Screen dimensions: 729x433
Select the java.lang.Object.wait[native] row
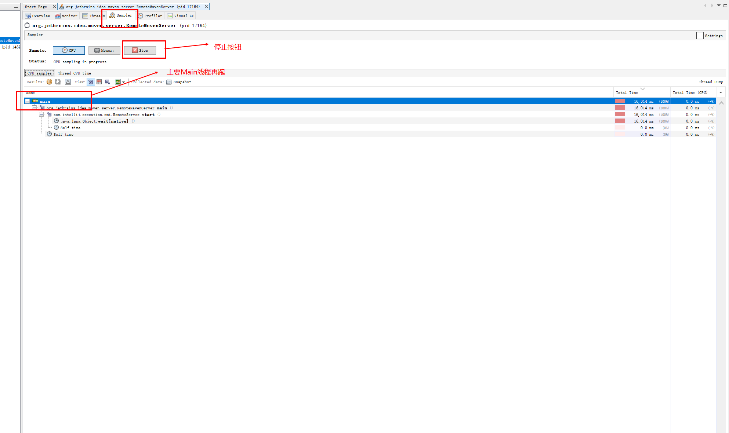[x=370, y=121]
